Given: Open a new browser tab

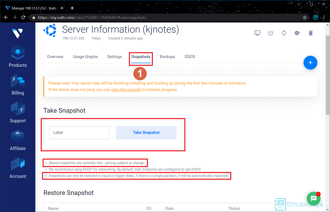Looking at the screenshot, I should [x=72, y=8].
